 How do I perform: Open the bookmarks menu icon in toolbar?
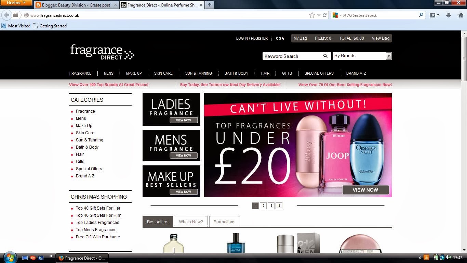[432, 15]
